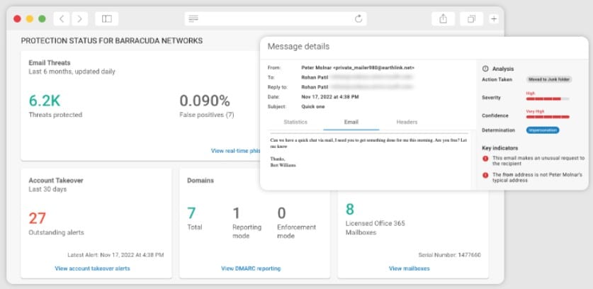Click the 0.090% false positives value
Screen dimensions: 593x289
pyautogui.click(x=205, y=101)
